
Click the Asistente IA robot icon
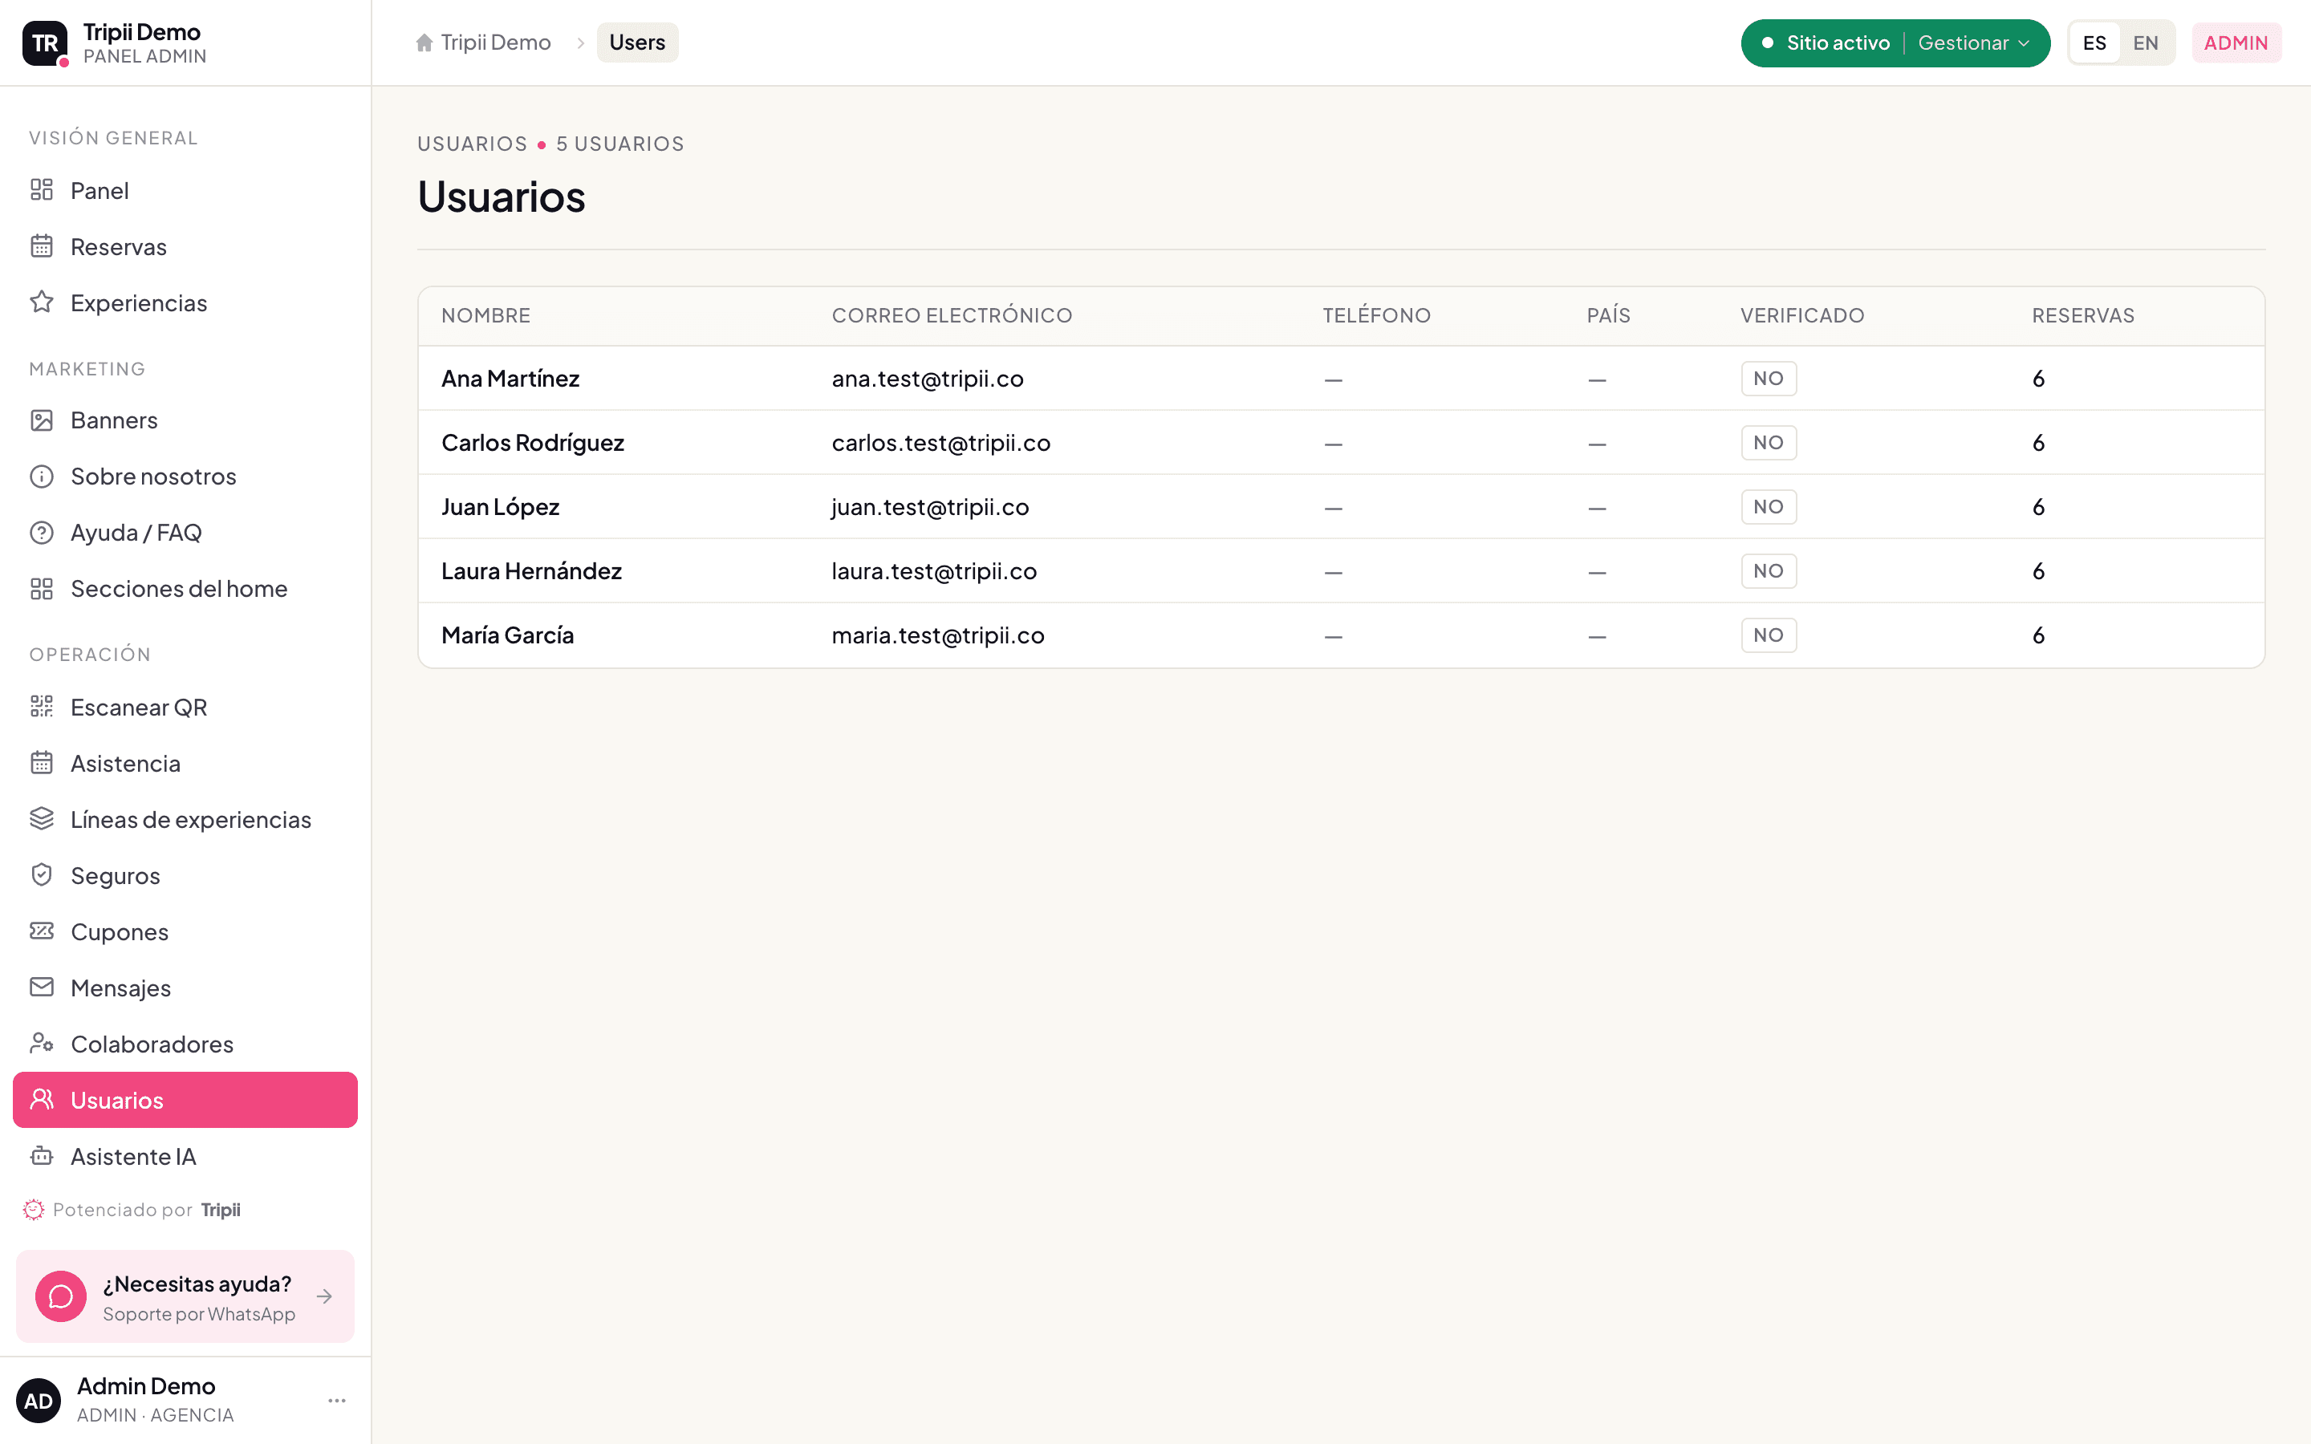coord(41,1155)
